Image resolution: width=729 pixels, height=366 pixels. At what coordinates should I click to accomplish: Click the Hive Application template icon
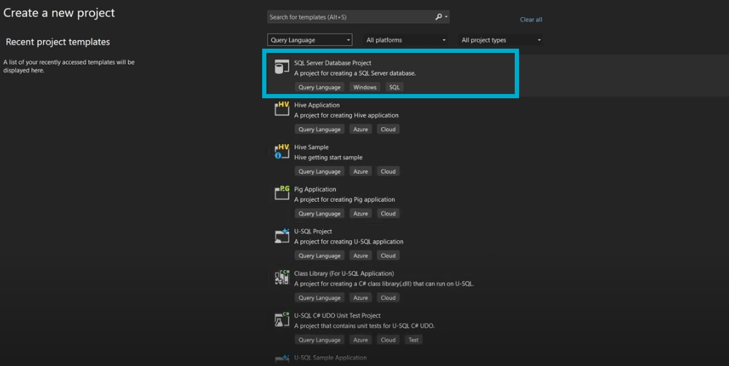(281, 108)
